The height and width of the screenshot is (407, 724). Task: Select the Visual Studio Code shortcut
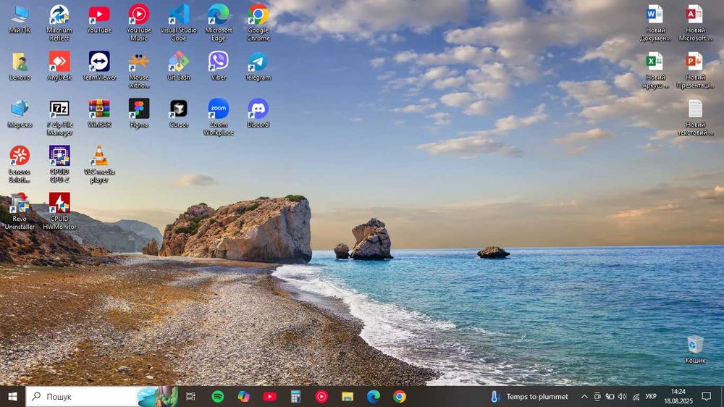(x=179, y=22)
